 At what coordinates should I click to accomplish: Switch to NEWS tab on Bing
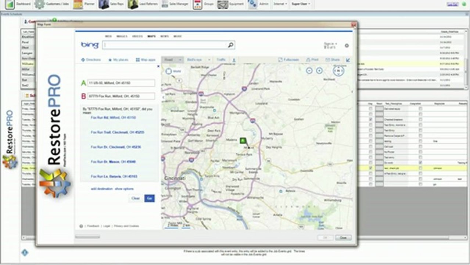click(164, 36)
